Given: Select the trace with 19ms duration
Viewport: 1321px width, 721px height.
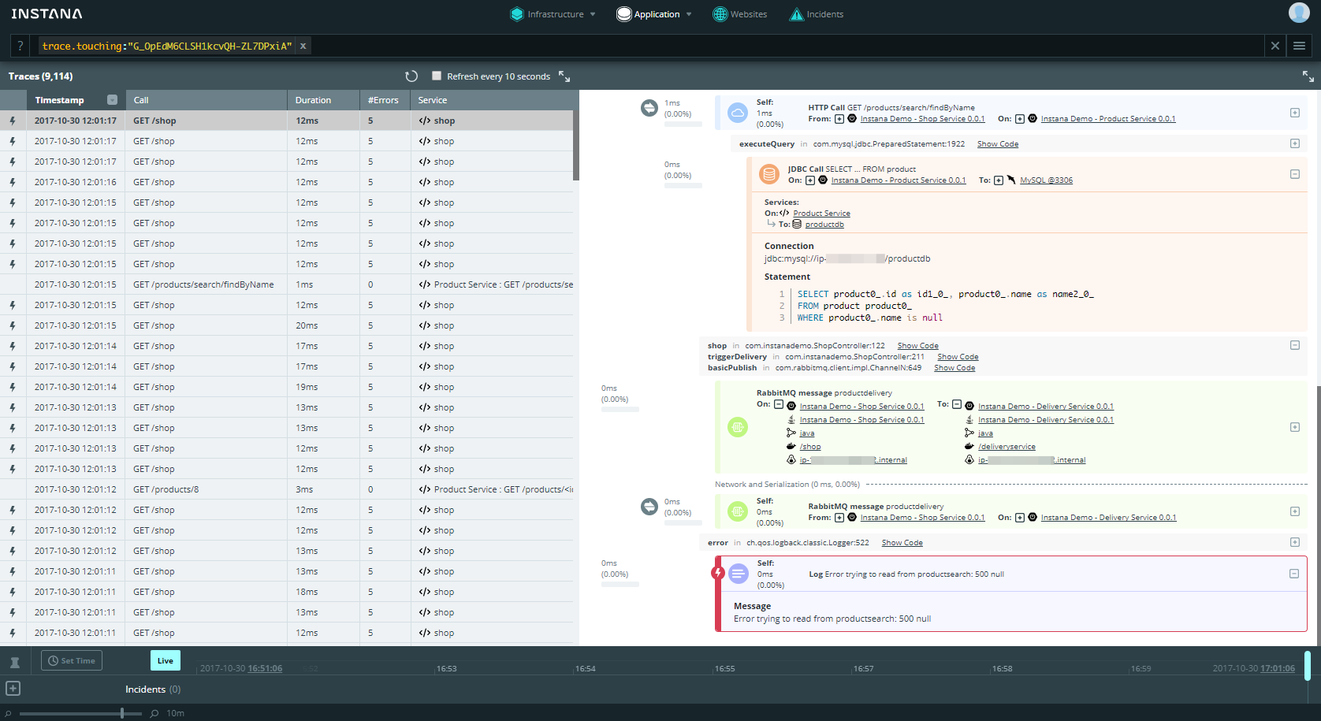Looking at the screenshot, I should click(287, 387).
